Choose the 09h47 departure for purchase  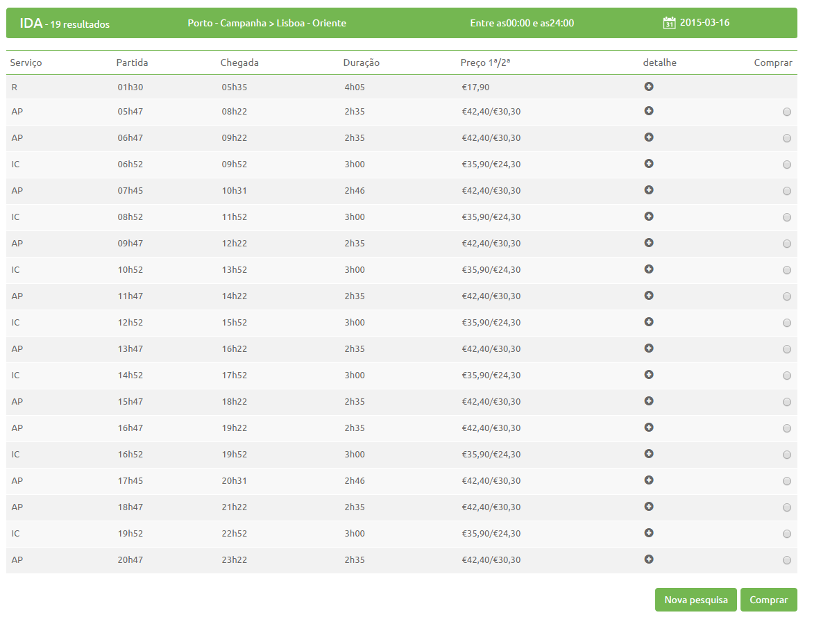point(786,244)
